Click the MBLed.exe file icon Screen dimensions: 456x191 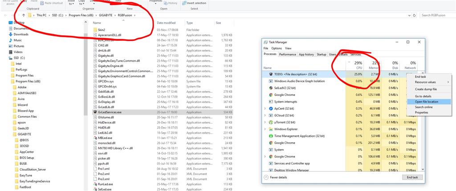pos(95,138)
